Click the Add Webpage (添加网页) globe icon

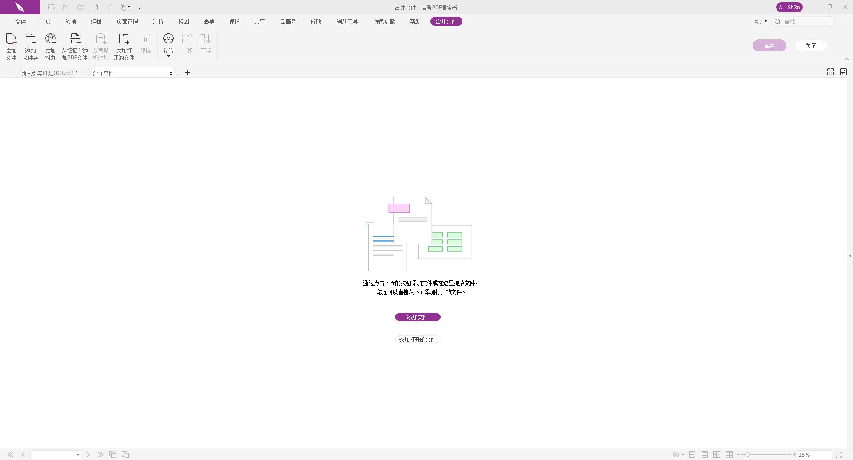[50, 46]
